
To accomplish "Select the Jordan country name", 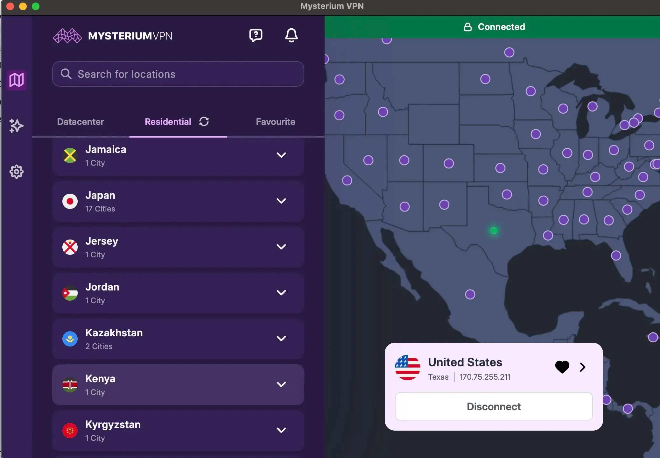I will (102, 287).
